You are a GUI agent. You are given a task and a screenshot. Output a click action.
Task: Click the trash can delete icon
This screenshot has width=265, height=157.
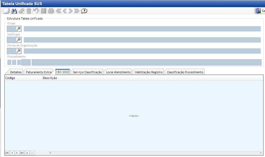coord(29,11)
